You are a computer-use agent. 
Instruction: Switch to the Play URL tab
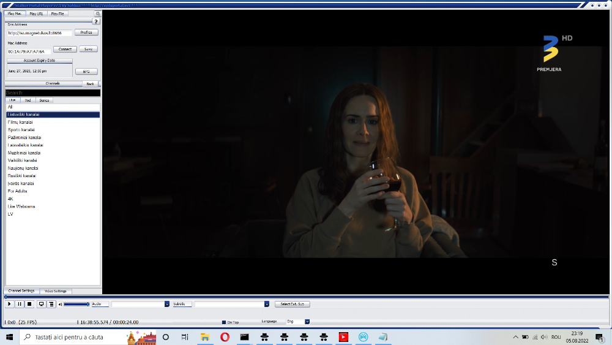pos(36,13)
